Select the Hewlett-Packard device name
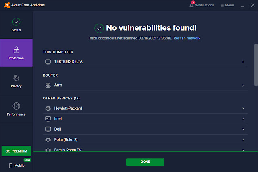The image size is (258, 172). (x=68, y=108)
